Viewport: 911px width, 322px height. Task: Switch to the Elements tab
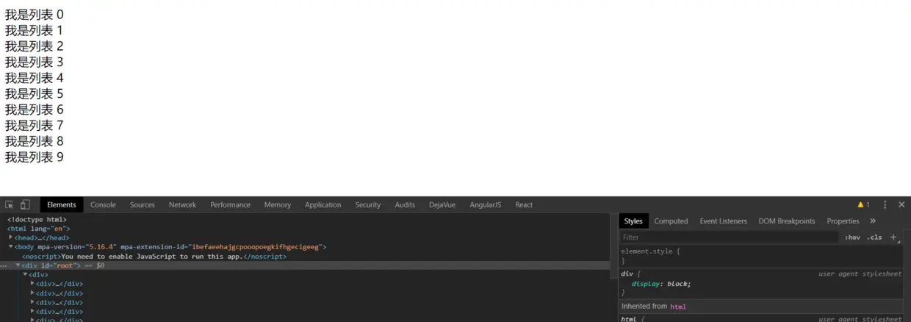[62, 204]
